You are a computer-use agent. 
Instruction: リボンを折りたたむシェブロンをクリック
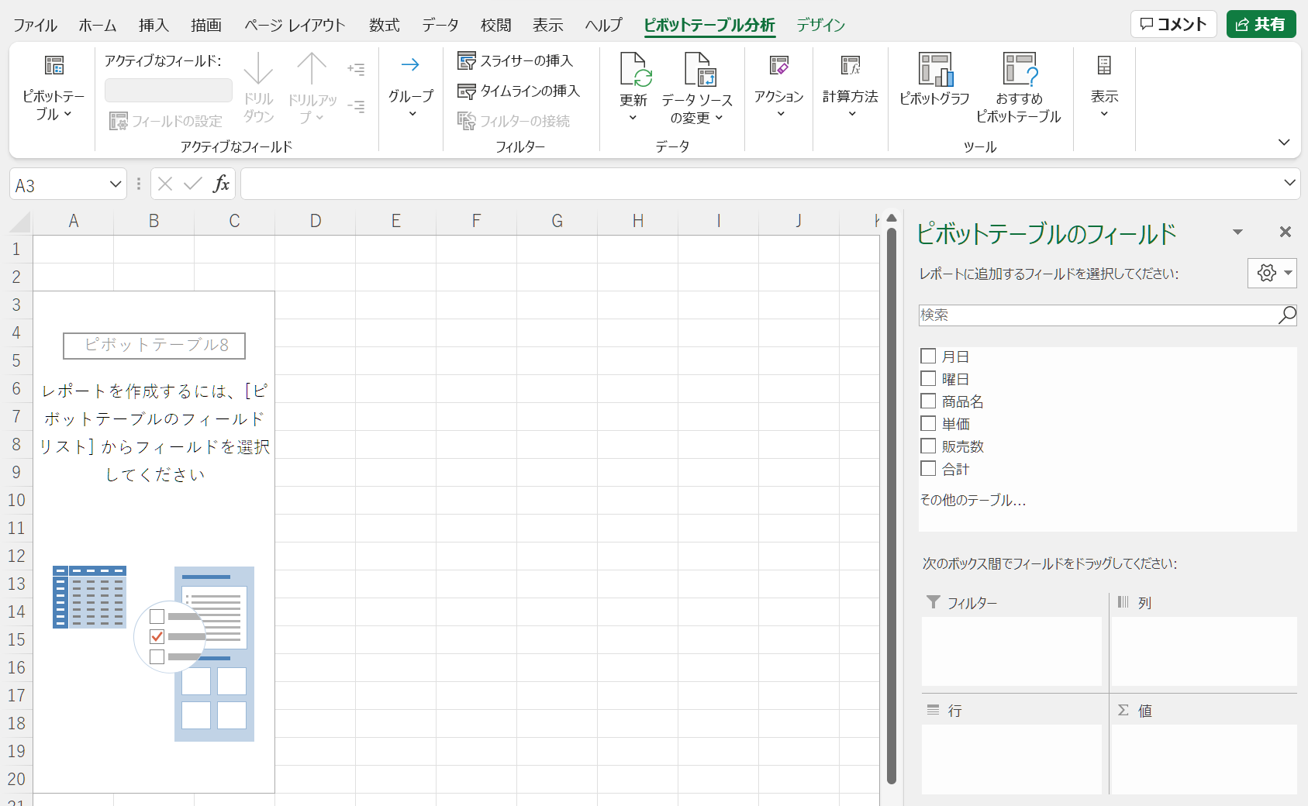[1285, 142]
